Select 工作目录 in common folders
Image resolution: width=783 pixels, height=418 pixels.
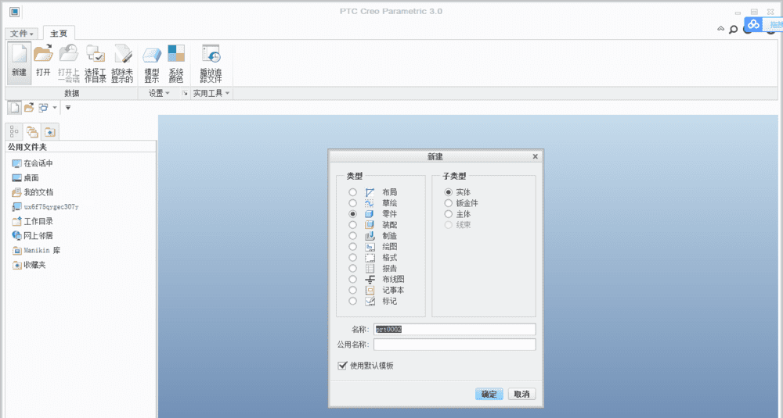click(32, 221)
